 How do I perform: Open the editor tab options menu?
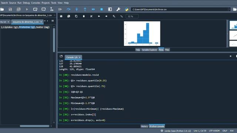(x=53, y=21)
